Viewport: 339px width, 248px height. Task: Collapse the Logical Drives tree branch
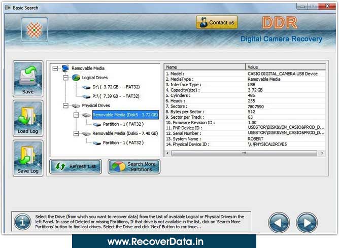click(65, 78)
